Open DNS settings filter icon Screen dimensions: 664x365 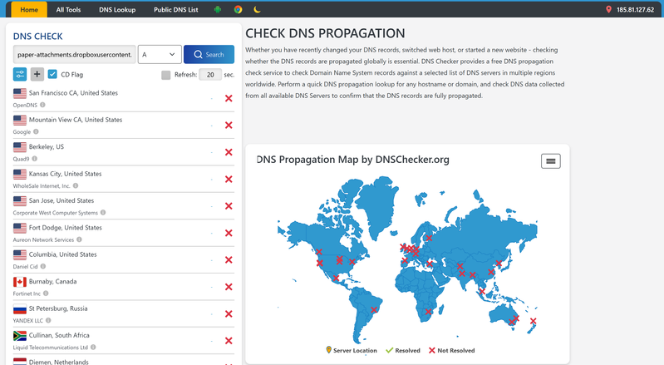20,74
